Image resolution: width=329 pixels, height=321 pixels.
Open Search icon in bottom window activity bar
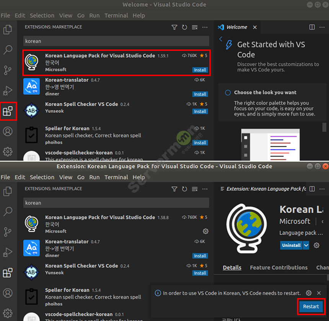tap(8, 211)
